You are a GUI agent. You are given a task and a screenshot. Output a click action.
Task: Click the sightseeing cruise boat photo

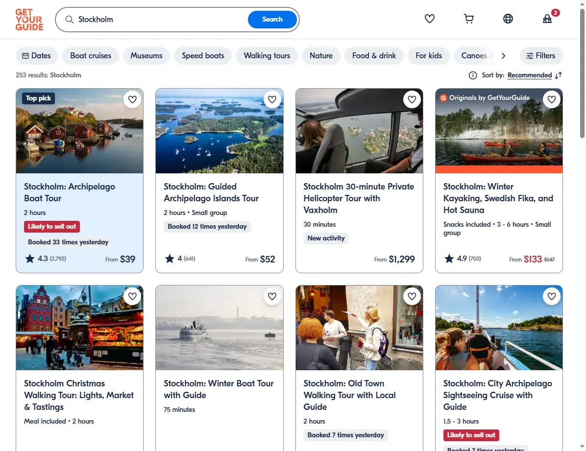[x=499, y=328]
